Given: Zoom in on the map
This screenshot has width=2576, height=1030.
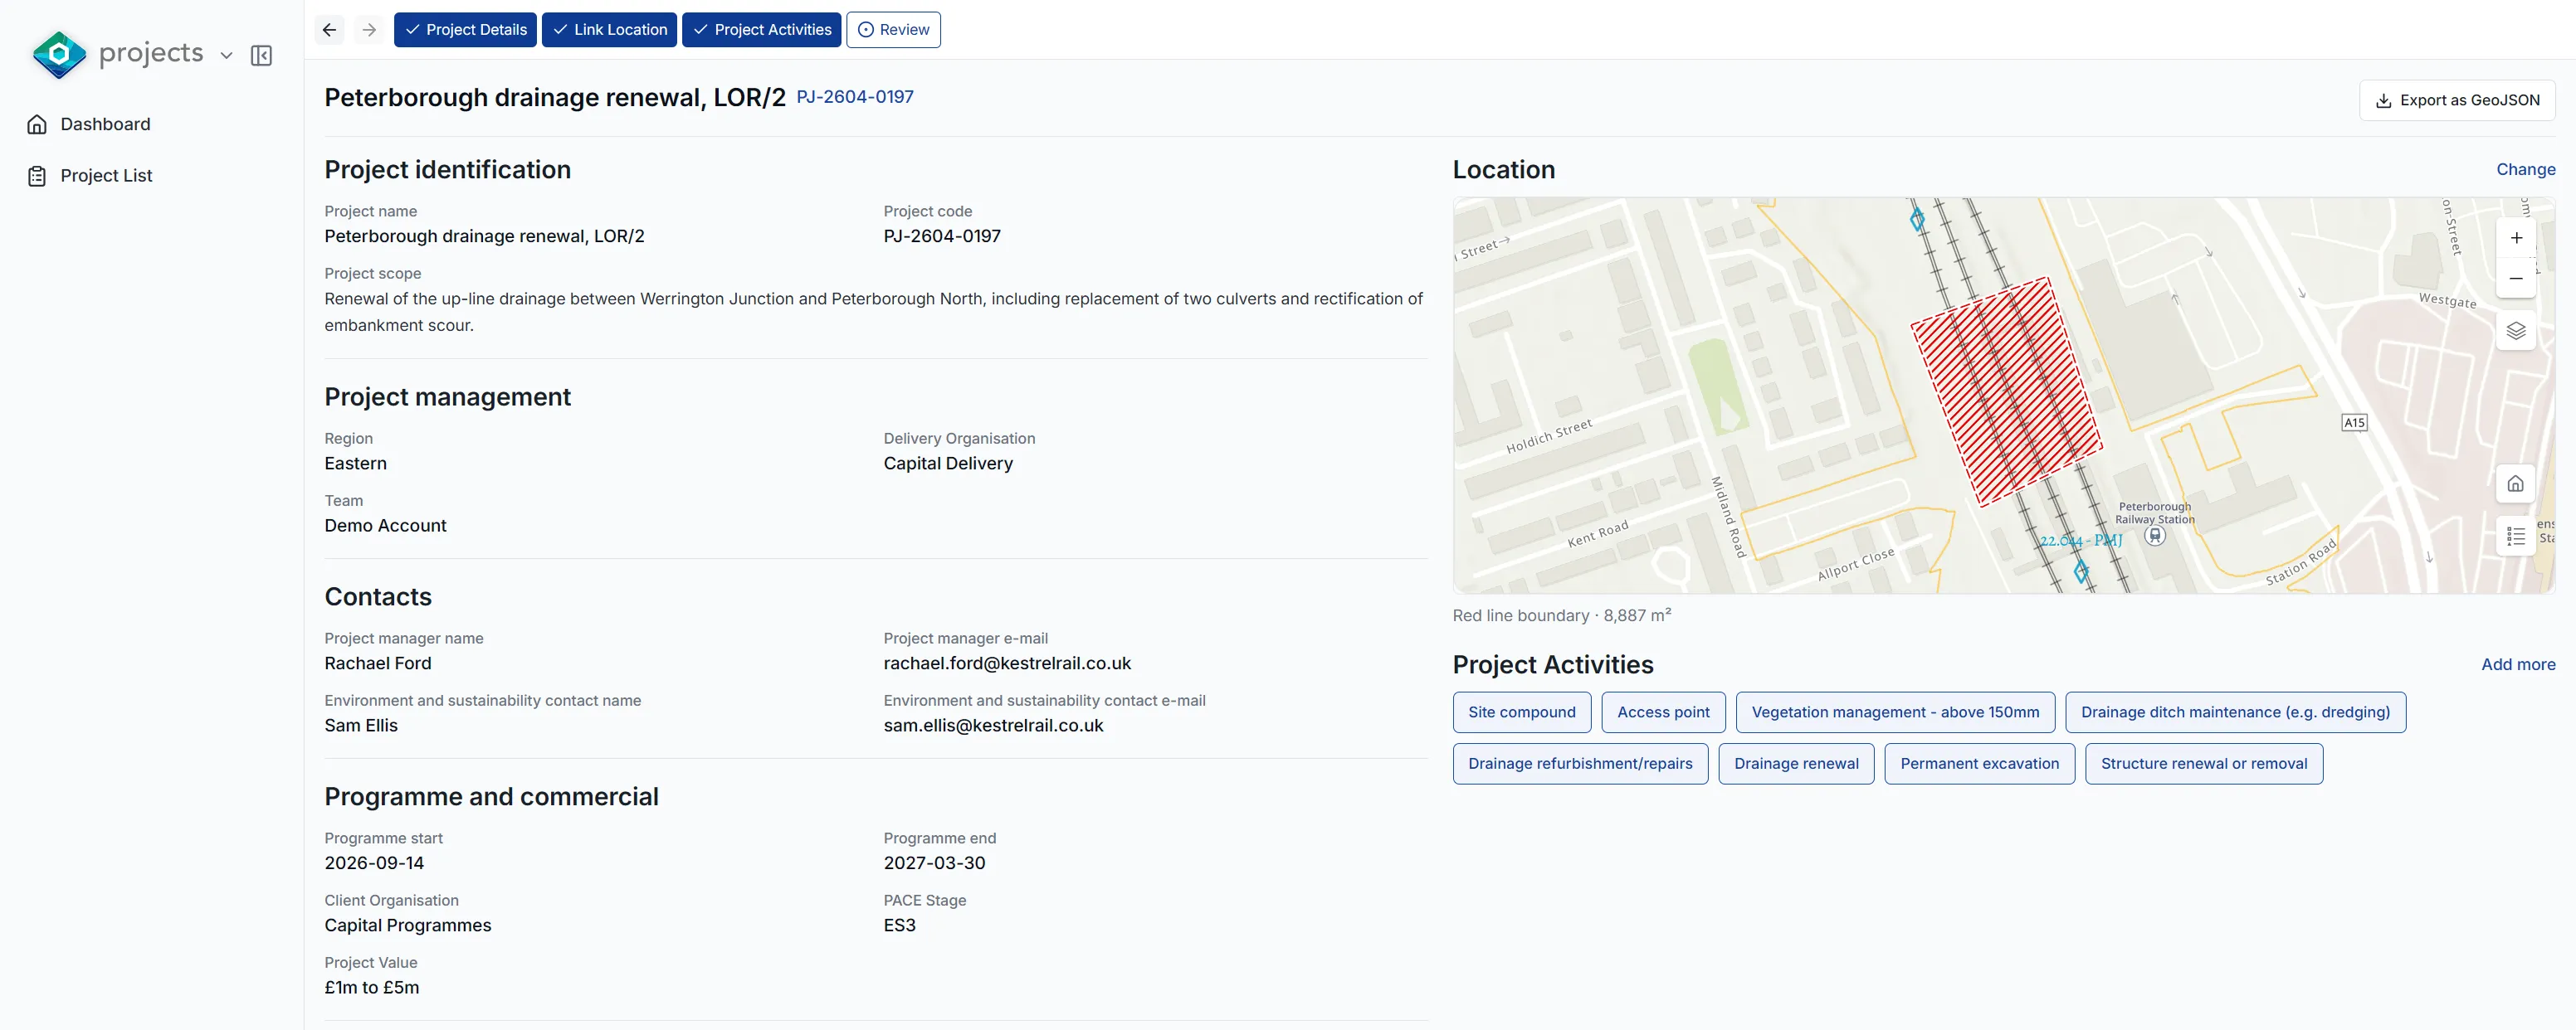Looking at the screenshot, I should (2516, 238).
